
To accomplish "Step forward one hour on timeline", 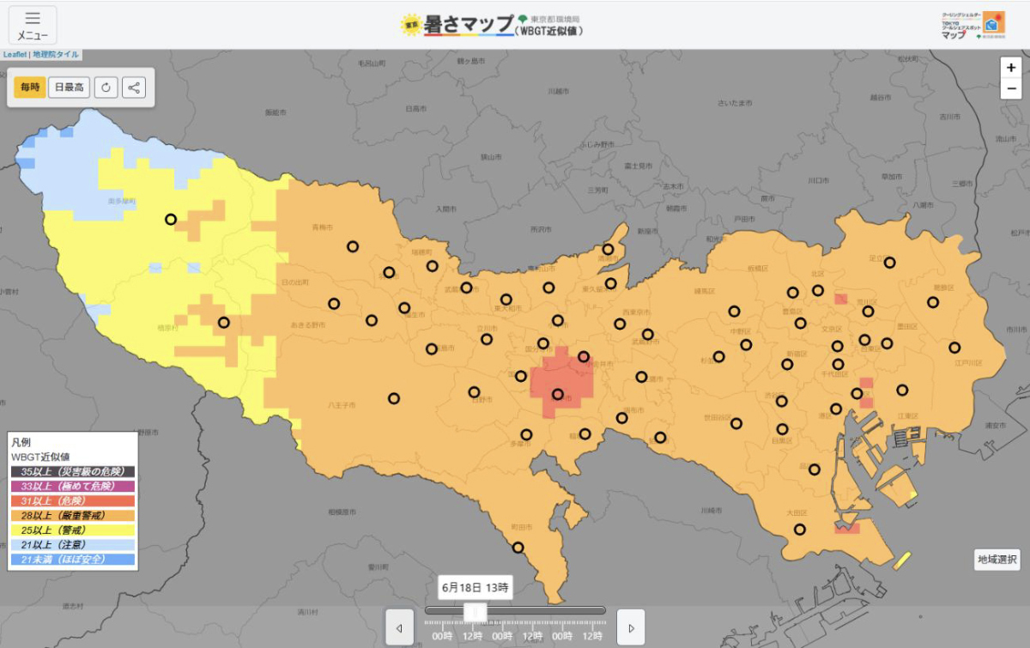I will [631, 627].
